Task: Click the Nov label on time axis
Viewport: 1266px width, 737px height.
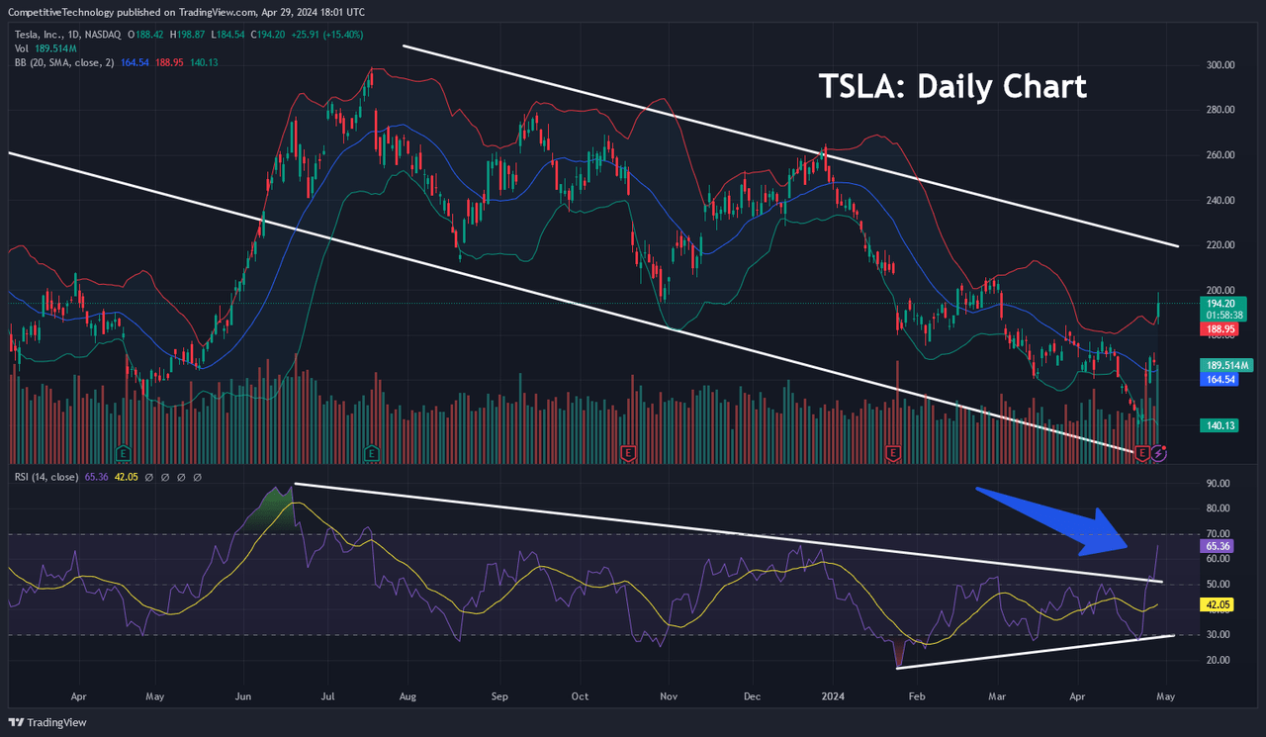Action: point(669,696)
